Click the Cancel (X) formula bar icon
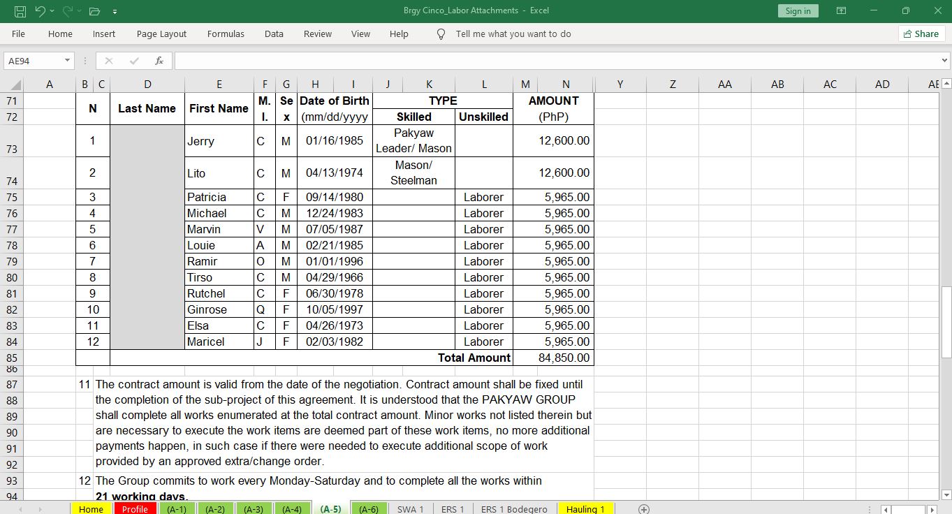This screenshot has width=952, height=514. (109, 61)
